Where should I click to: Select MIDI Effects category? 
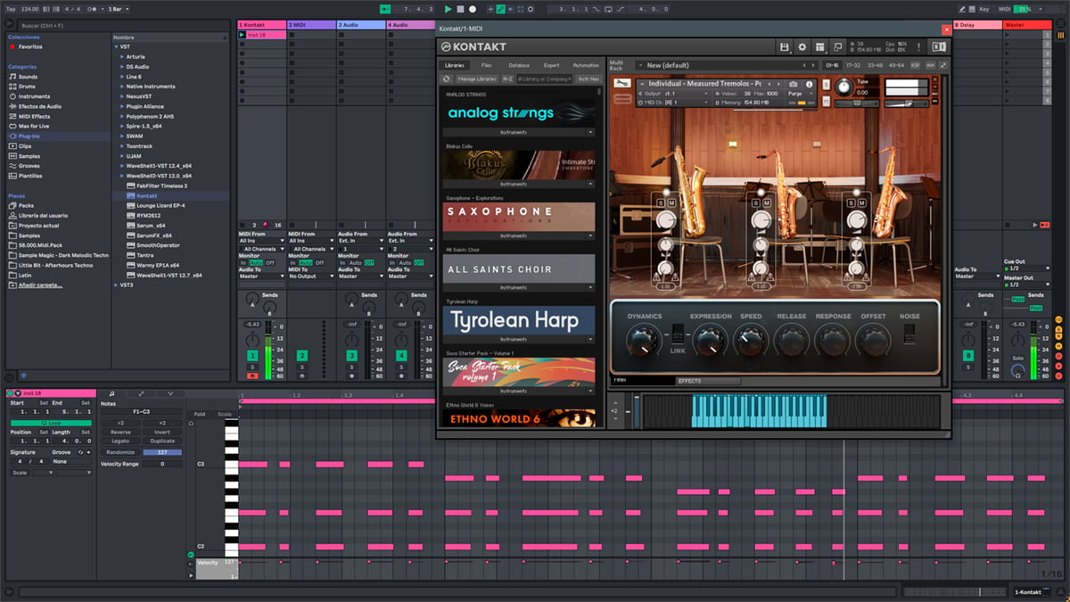tap(34, 116)
